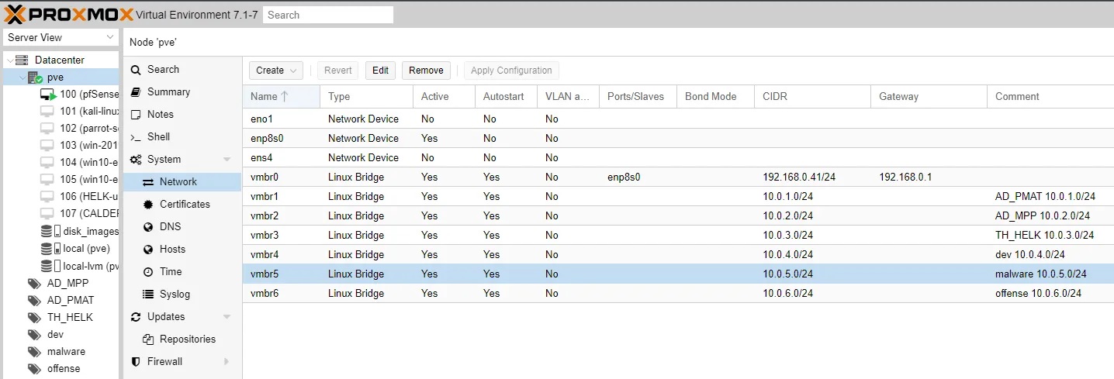Click the TH_HELK tag icon

tap(34, 317)
